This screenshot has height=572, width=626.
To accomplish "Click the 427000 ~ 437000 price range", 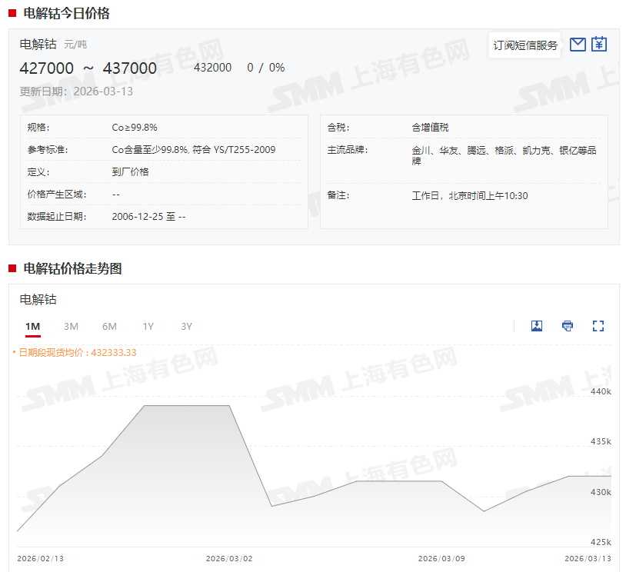I will pos(88,68).
